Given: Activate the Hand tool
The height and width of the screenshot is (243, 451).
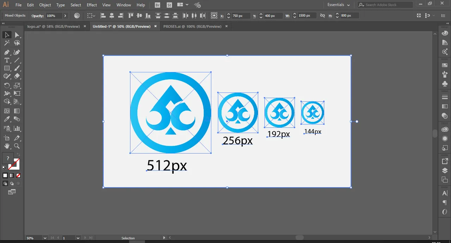Looking at the screenshot, I should tap(7, 146).
